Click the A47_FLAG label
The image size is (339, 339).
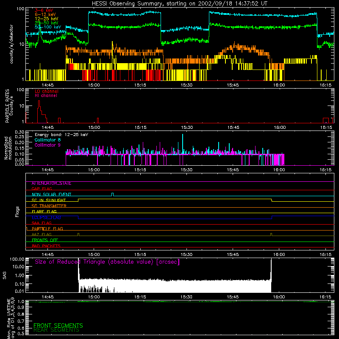42,234
